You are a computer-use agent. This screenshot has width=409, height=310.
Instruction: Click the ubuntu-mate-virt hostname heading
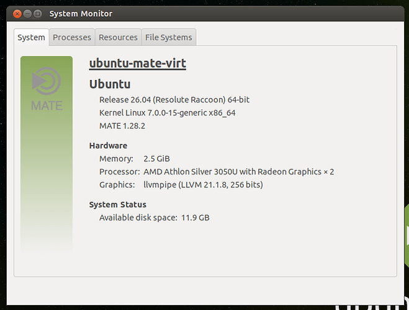point(137,63)
